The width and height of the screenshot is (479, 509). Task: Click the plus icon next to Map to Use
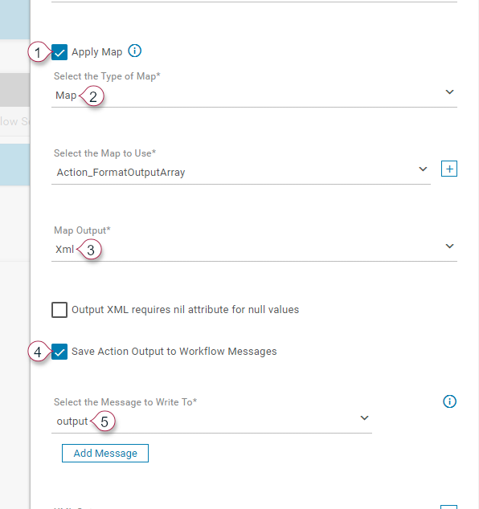[449, 169]
